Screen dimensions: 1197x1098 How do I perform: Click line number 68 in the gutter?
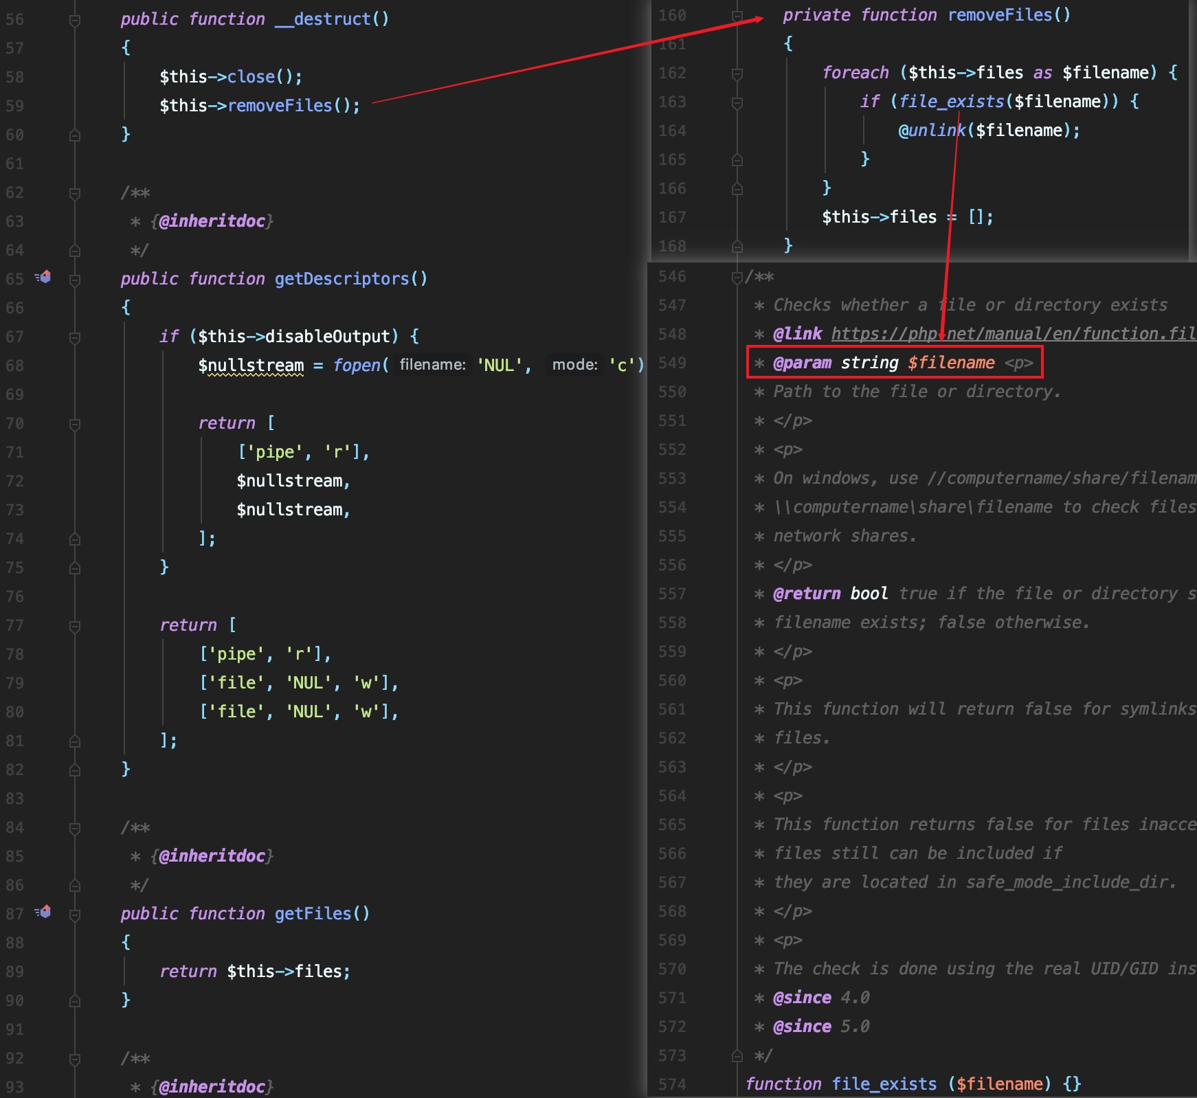coord(14,366)
